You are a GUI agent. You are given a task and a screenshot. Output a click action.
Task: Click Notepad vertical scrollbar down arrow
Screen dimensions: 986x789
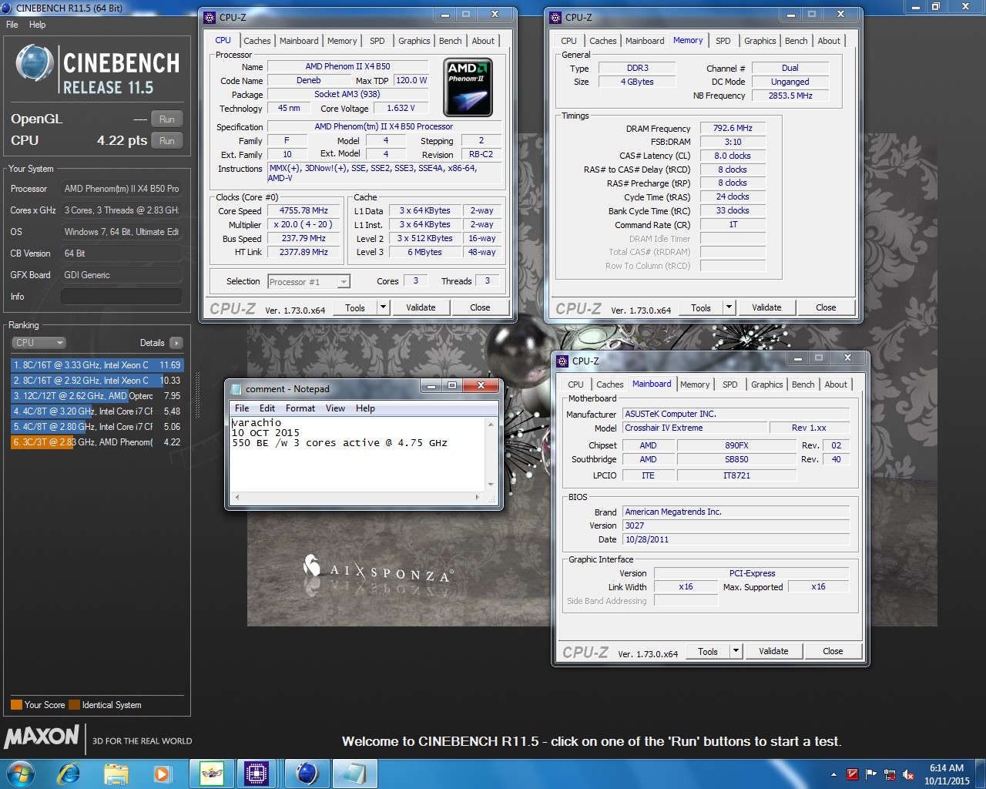pyautogui.click(x=491, y=485)
